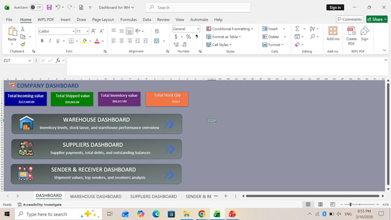Switch to SUPPLIERS DASHBOARD sheet tab
391x220 pixels.
point(154,196)
